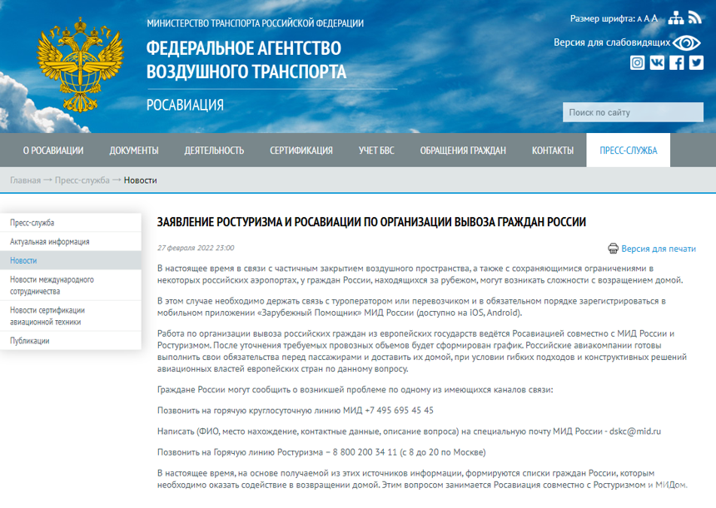Open 'Новости сертификации авиационной техники' sidebar item

pos(71,316)
